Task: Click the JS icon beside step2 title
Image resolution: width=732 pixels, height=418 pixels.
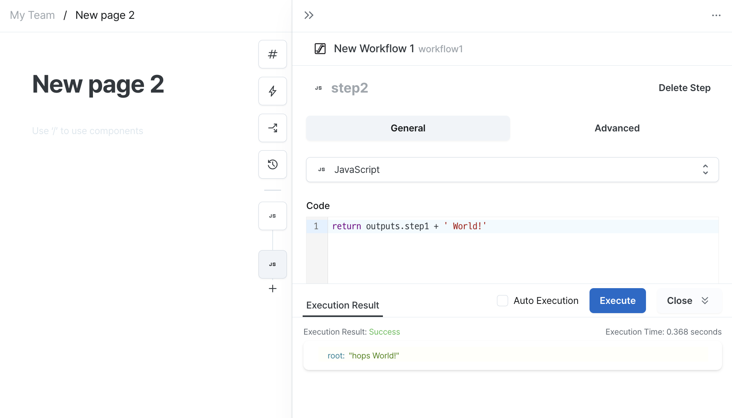Action: click(x=318, y=88)
